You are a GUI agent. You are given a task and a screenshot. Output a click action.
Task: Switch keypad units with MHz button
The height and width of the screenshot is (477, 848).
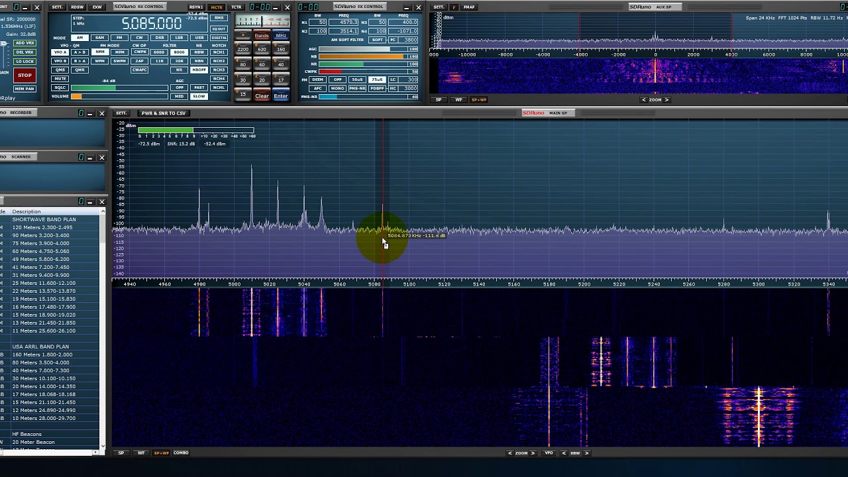[281, 35]
